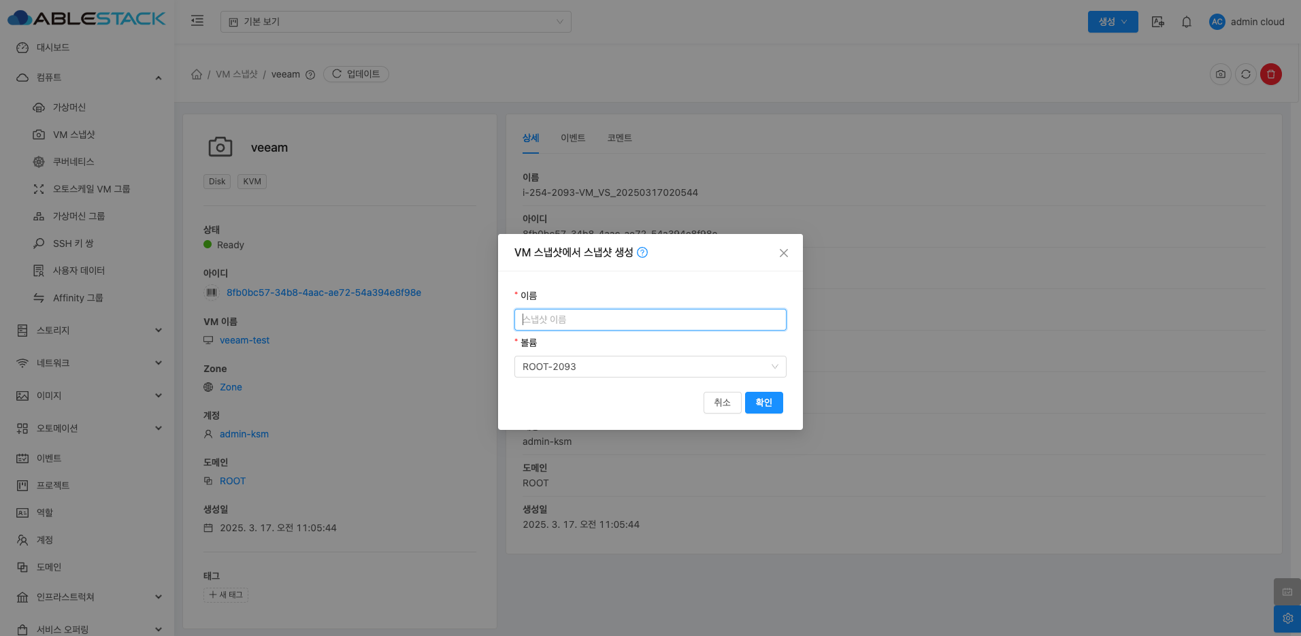Open the 기본 보기 view dropdown

pos(395,22)
